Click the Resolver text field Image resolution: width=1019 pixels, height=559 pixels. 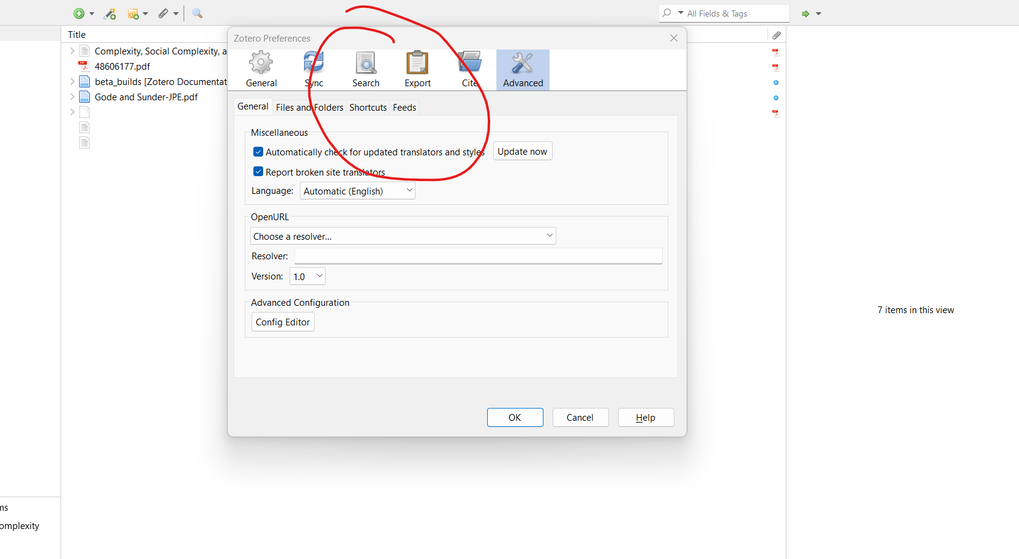pyautogui.click(x=479, y=256)
